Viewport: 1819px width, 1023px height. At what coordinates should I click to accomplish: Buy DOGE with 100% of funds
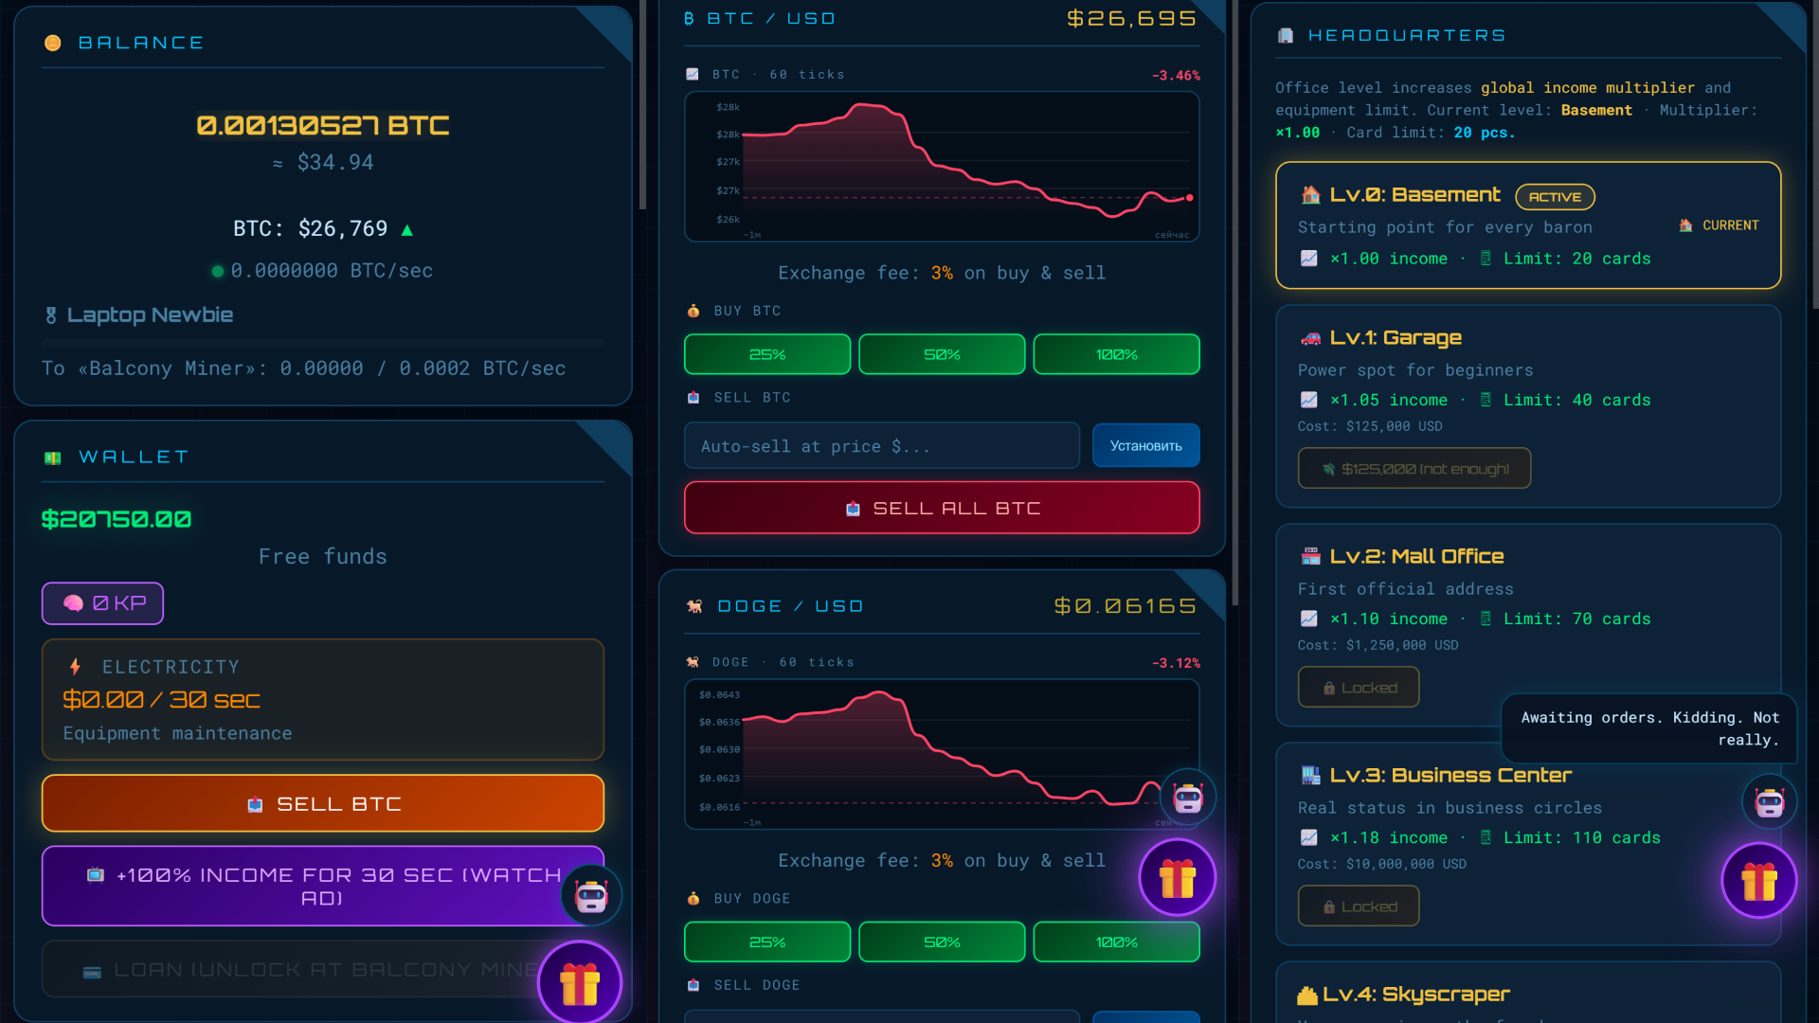(1116, 942)
